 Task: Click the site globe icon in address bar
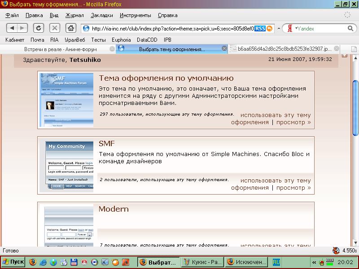[x=86, y=28]
